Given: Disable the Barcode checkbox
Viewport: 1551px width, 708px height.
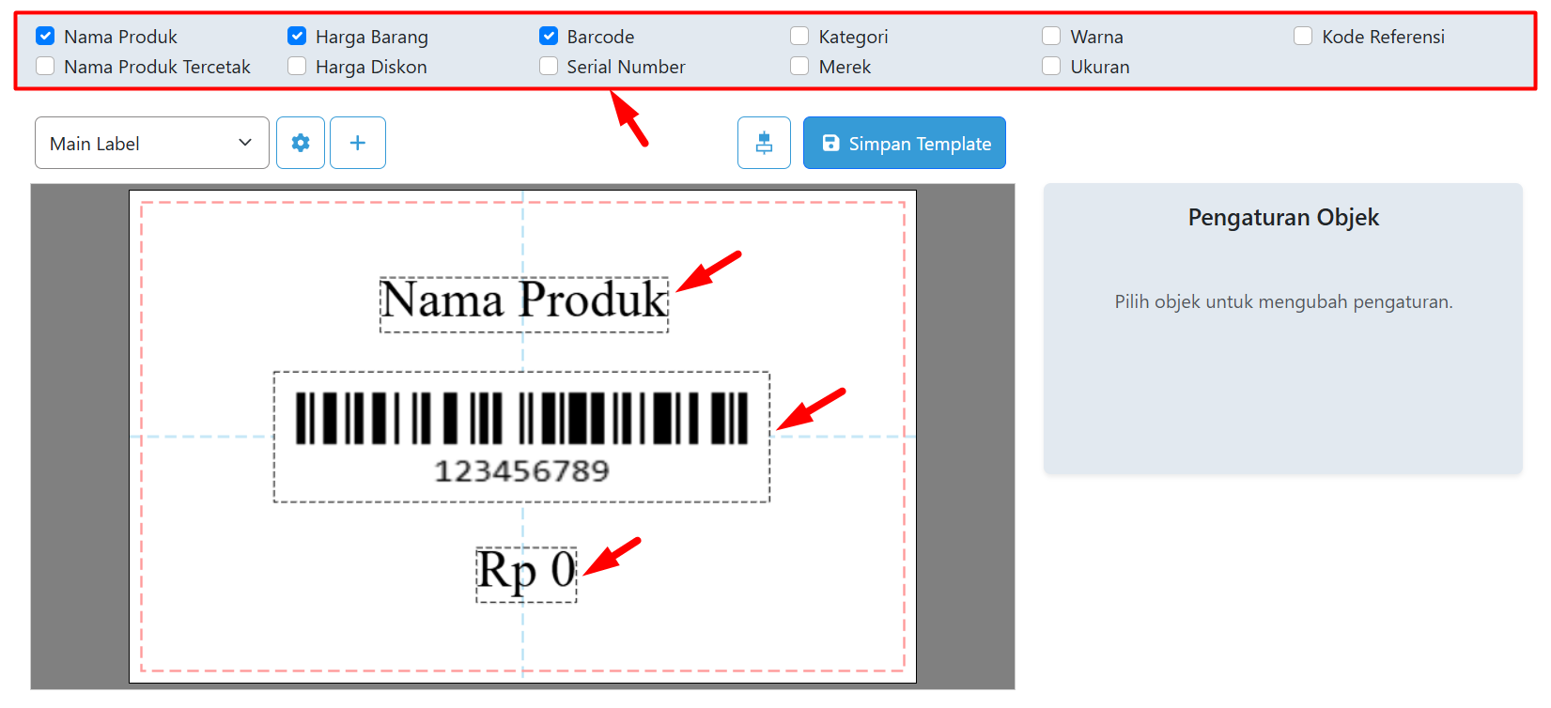Looking at the screenshot, I should [549, 37].
